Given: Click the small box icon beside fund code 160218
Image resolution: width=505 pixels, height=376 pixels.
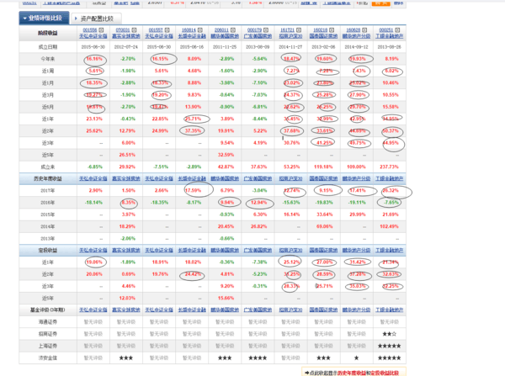Looking at the screenshot, I should click(332, 30).
